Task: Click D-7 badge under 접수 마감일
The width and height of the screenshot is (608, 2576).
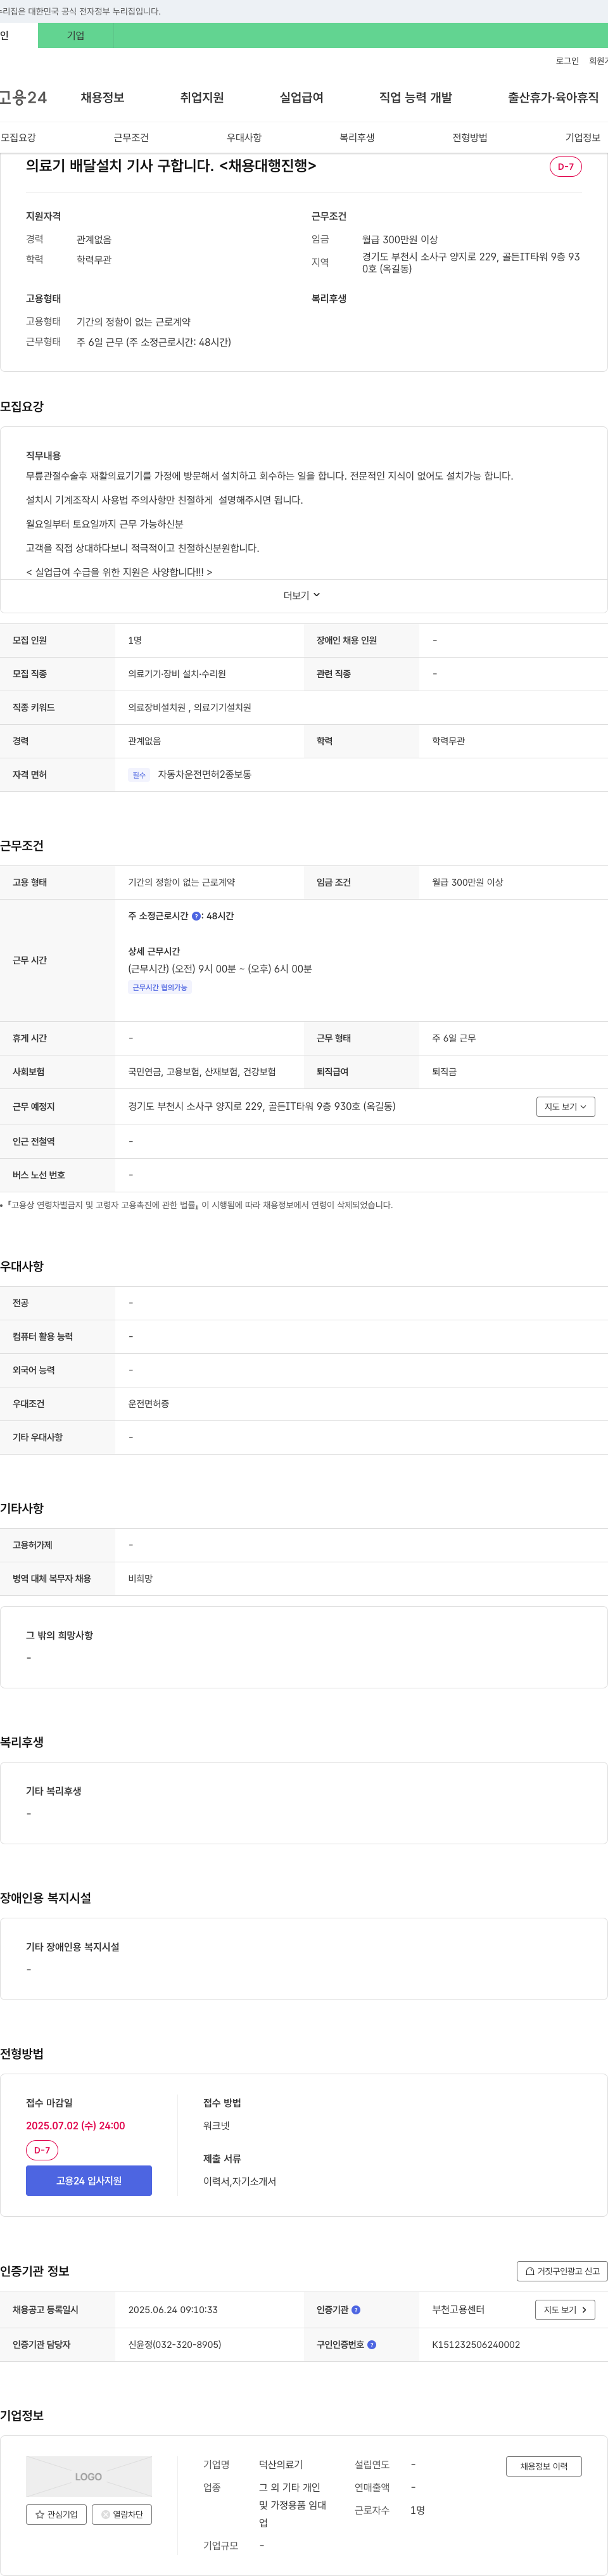Action: 42,2150
